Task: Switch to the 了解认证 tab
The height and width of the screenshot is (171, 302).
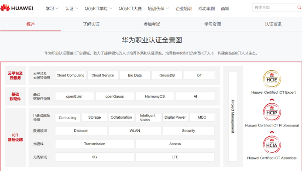Action: [91, 24]
